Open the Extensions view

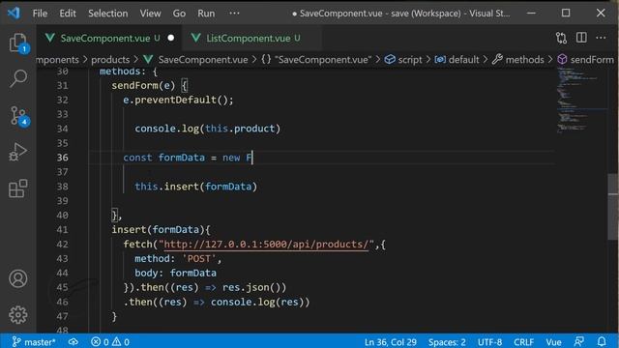18,188
